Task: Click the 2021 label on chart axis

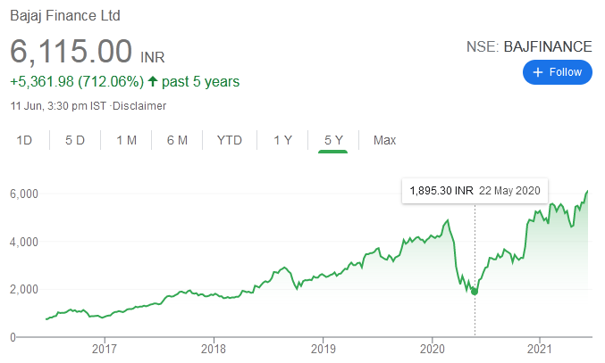Action: click(539, 349)
